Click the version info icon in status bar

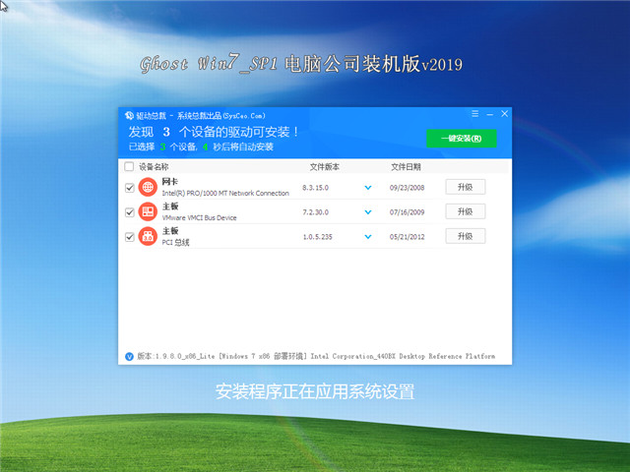coord(129,356)
